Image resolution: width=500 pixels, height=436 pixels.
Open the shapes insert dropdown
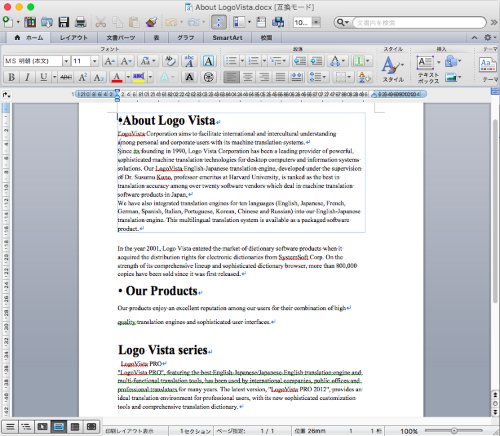(453, 61)
